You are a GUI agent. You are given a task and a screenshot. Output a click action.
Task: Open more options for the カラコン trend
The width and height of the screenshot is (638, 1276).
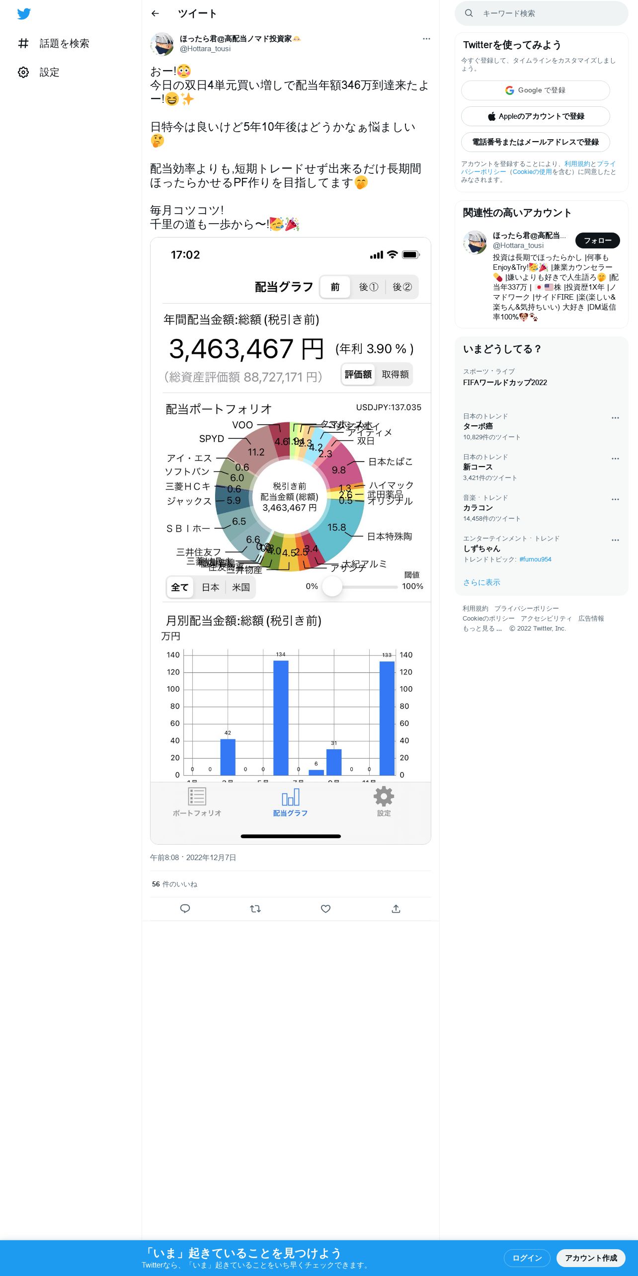(615, 499)
